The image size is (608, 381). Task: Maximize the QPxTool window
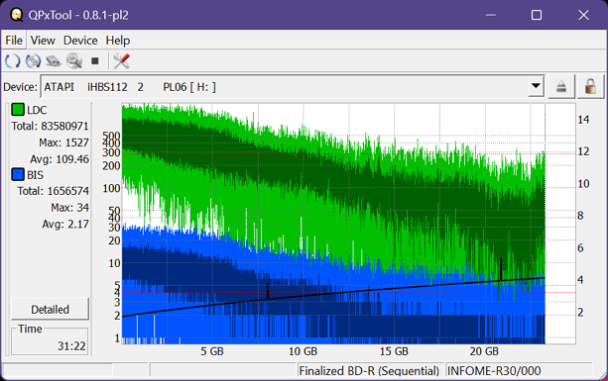click(537, 15)
